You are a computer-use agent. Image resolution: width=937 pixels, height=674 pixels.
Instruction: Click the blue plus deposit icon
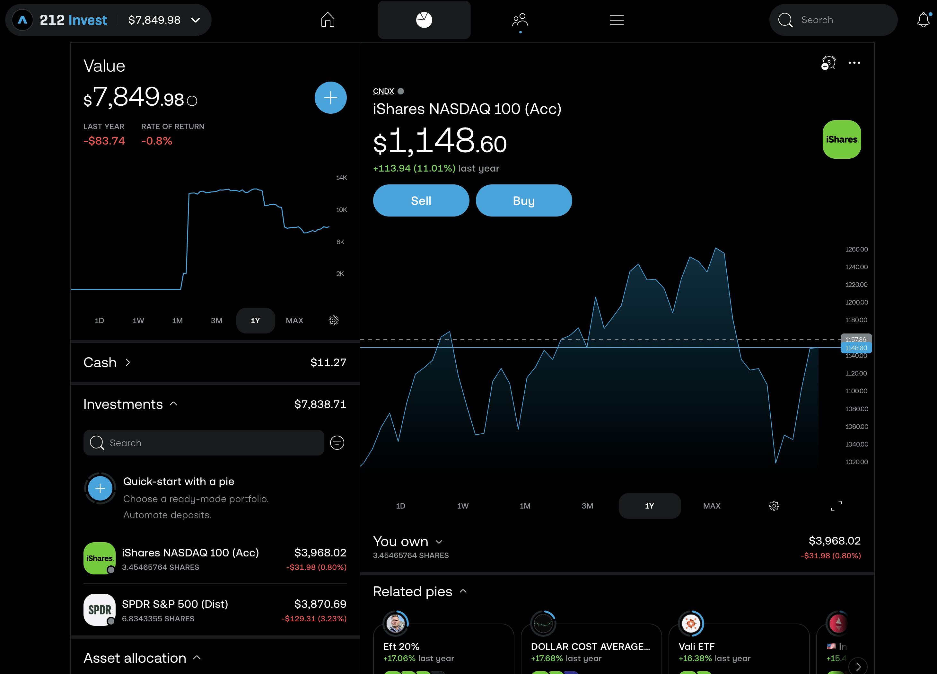coord(330,98)
